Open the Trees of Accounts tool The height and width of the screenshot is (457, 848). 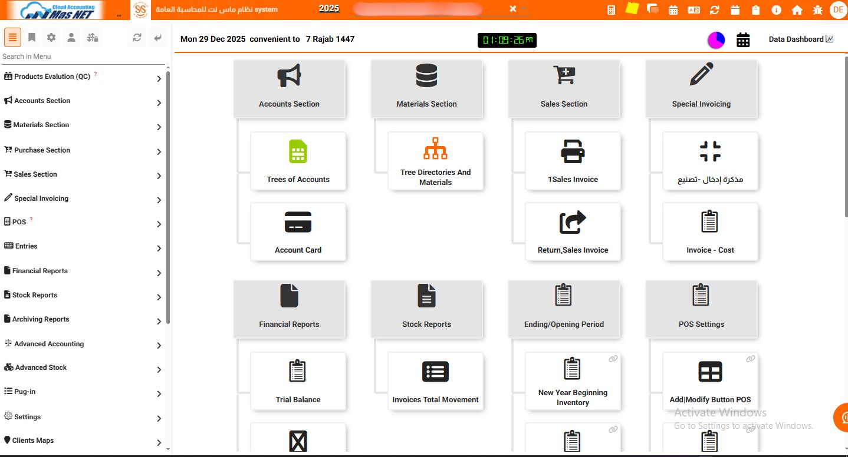point(298,161)
